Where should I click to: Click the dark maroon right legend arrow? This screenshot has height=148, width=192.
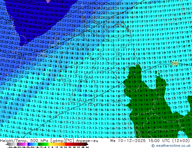coord(87,144)
